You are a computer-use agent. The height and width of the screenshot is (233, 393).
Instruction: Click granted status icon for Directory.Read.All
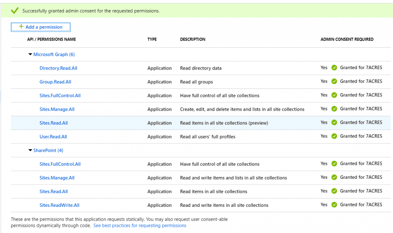[334, 68]
